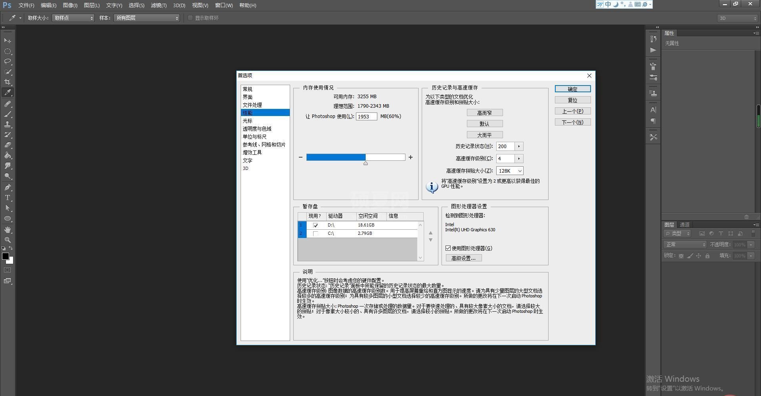The height and width of the screenshot is (396, 761).
Task: Select the Quick Selection tool
Action: (x=8, y=72)
